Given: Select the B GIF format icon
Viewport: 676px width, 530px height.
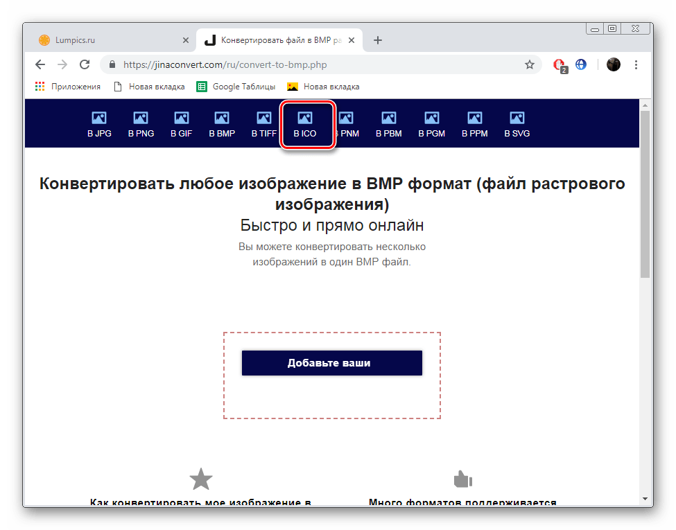Looking at the screenshot, I should 181,125.
